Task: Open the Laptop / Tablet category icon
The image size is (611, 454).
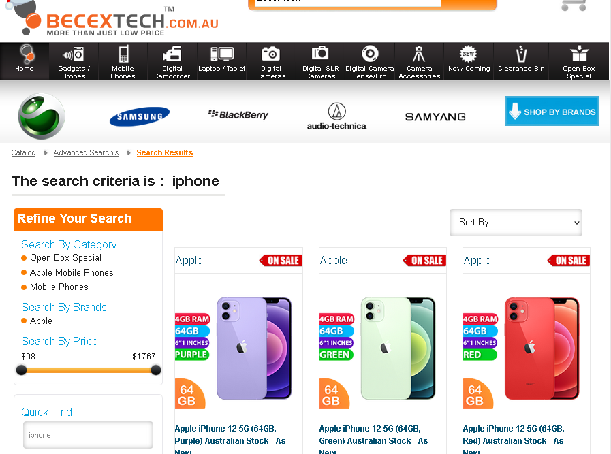Action: 222,54
